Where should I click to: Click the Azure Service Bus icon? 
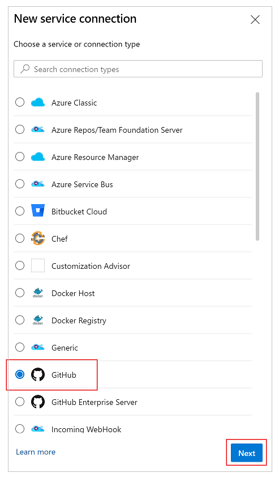click(x=38, y=184)
